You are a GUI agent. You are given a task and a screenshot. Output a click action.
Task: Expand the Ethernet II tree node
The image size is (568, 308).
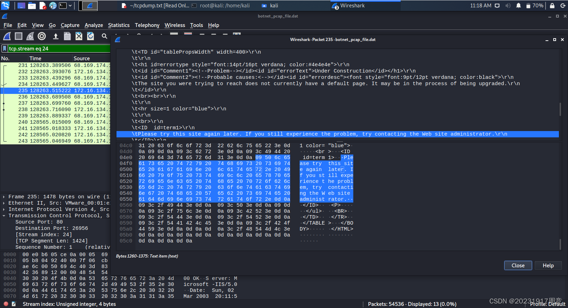(4, 203)
